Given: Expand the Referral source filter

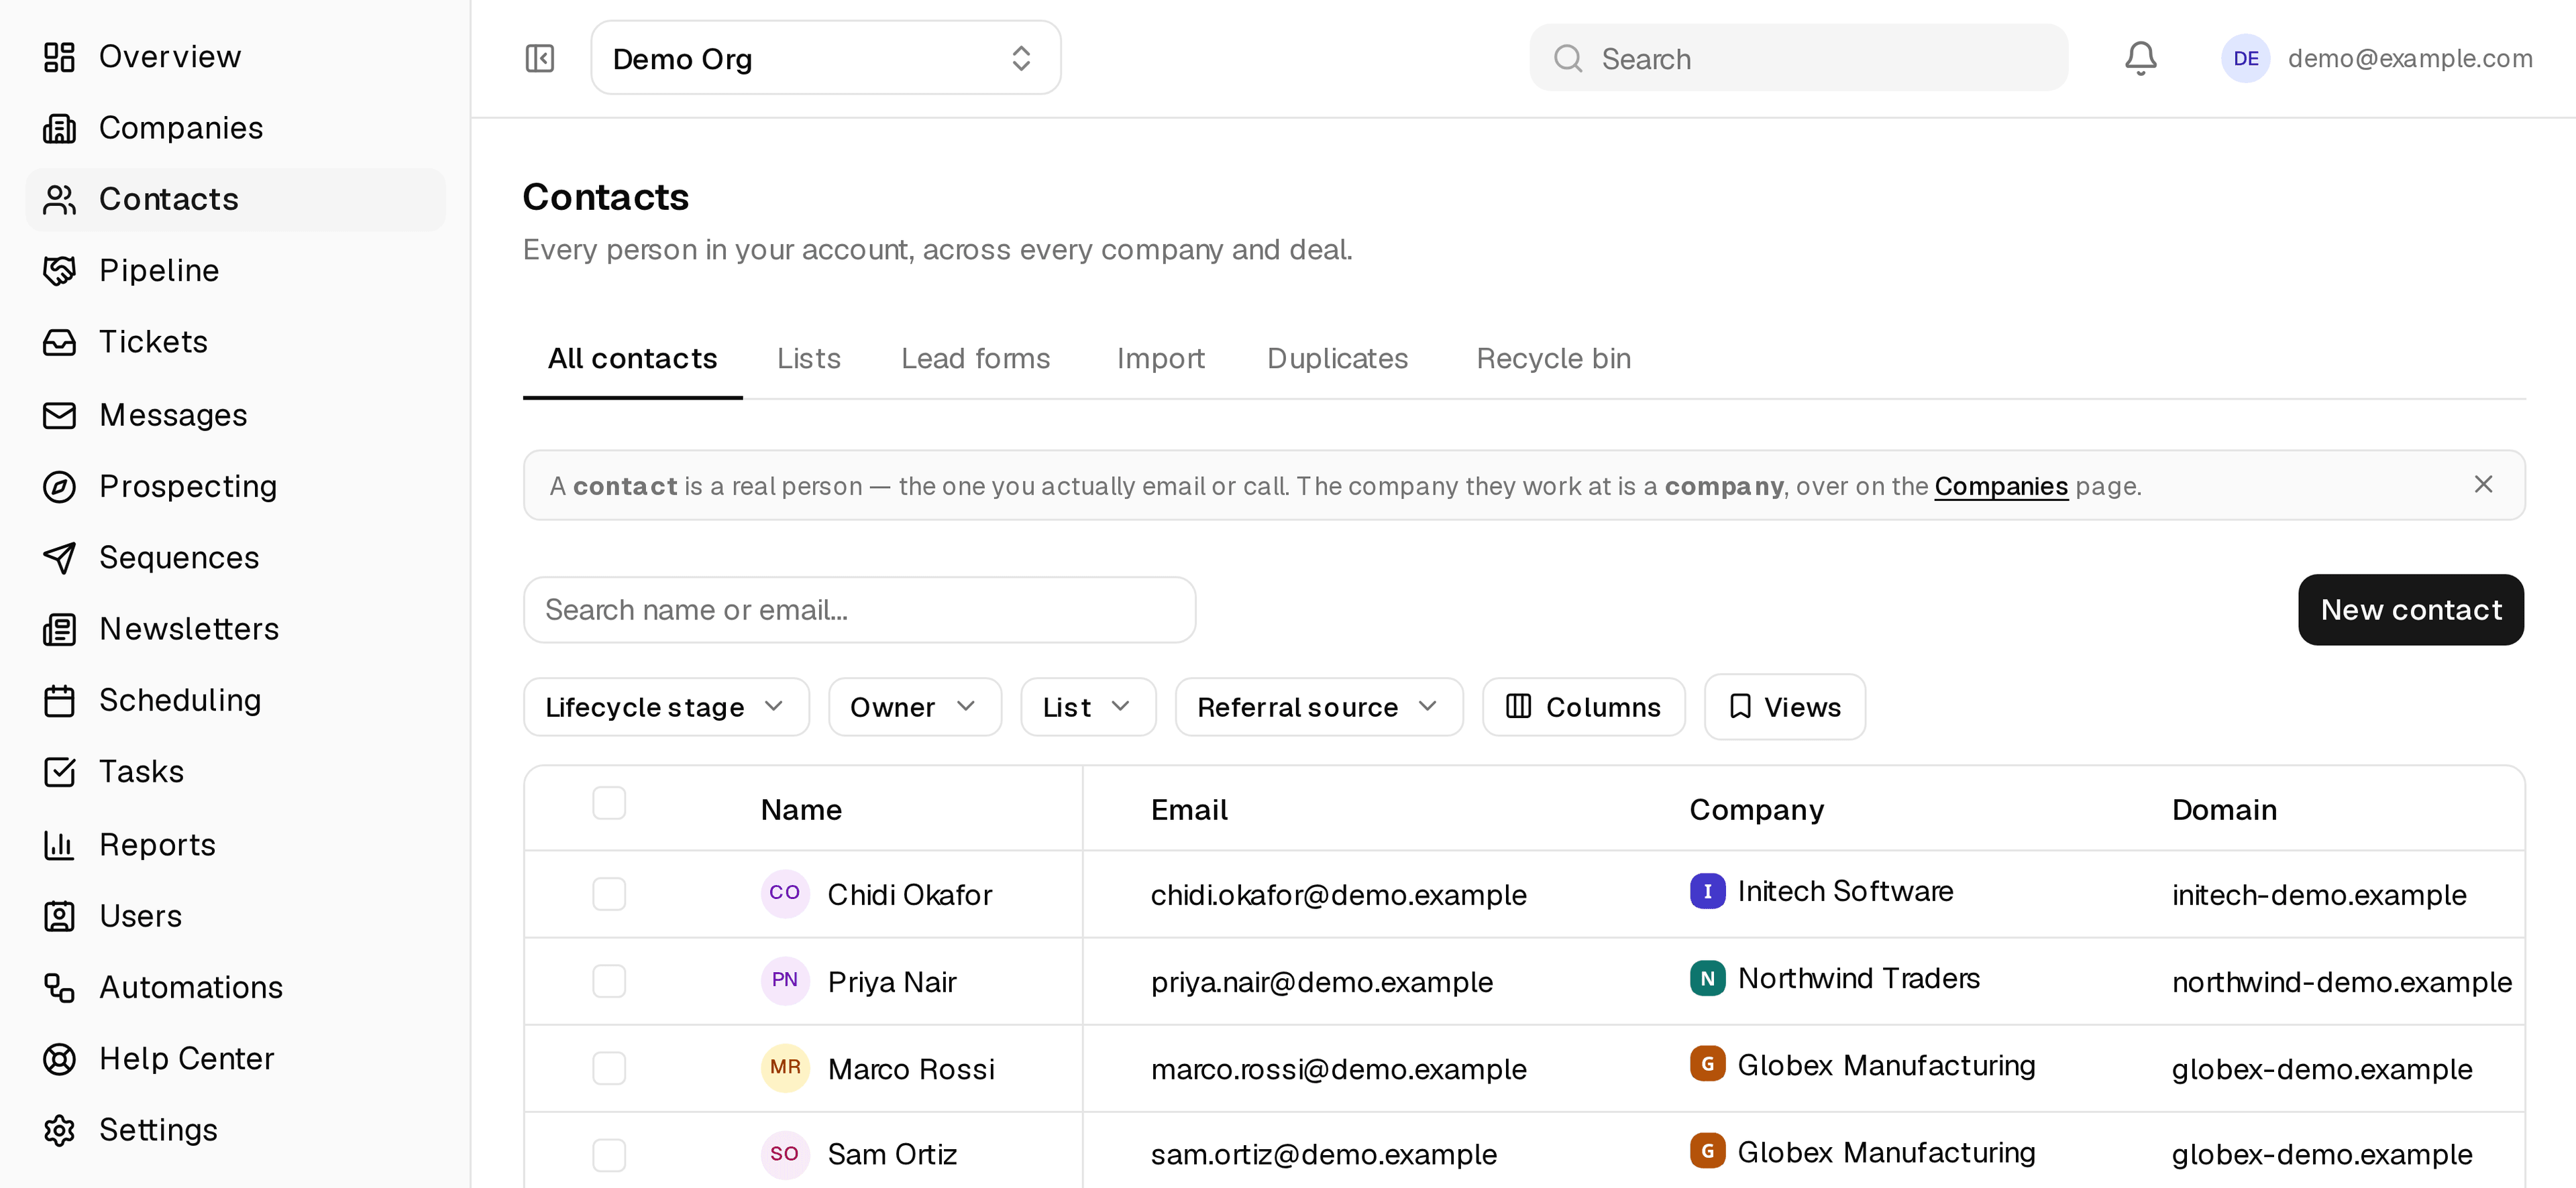Looking at the screenshot, I should coord(1319,707).
